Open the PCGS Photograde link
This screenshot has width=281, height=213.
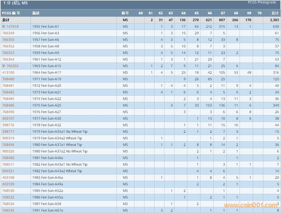click(262, 3)
